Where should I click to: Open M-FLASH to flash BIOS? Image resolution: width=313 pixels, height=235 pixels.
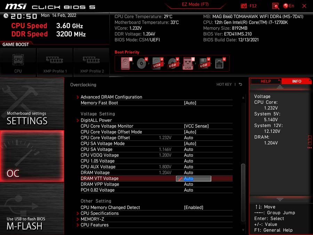(32, 209)
